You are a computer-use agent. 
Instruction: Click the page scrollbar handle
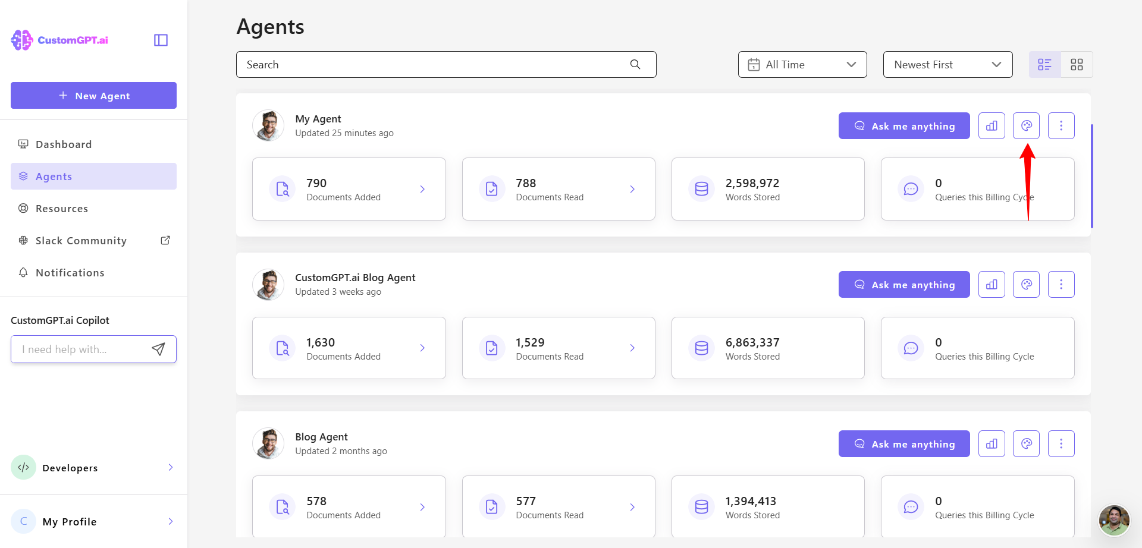[x=1092, y=176]
